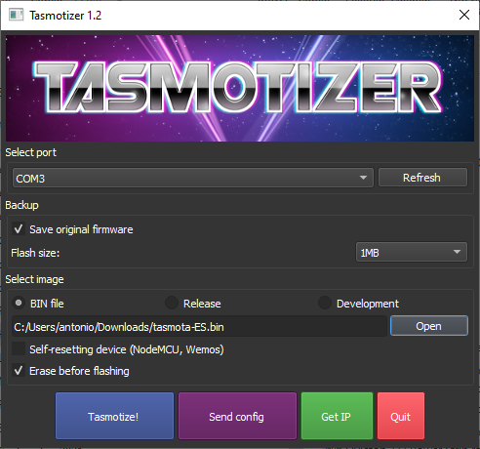
Task: Click the purple Send config button
Action: tap(237, 416)
